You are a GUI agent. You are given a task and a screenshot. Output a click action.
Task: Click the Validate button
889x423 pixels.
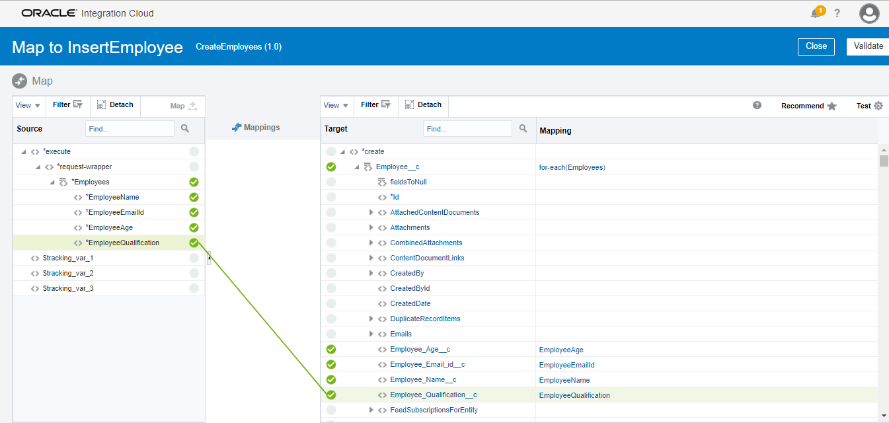point(868,46)
